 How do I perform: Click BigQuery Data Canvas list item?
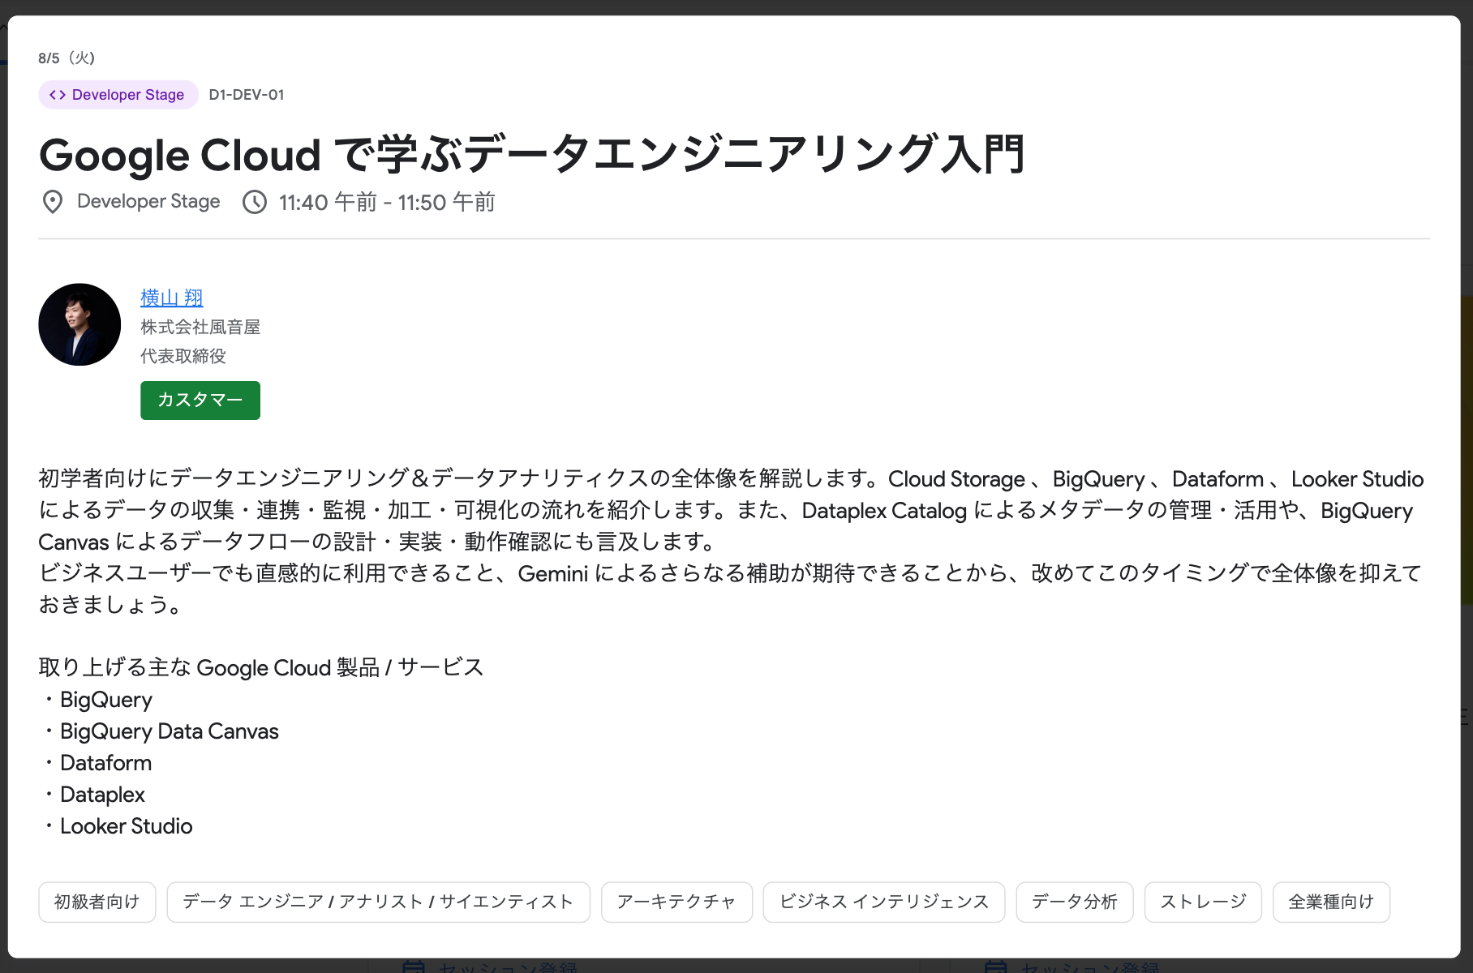point(170,731)
